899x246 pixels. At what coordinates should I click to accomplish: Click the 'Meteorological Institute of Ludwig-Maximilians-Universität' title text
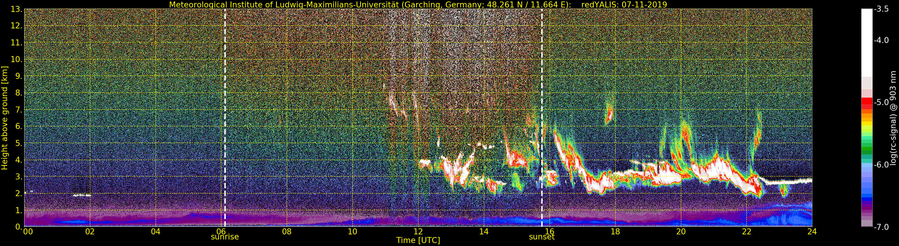tap(284, 4)
